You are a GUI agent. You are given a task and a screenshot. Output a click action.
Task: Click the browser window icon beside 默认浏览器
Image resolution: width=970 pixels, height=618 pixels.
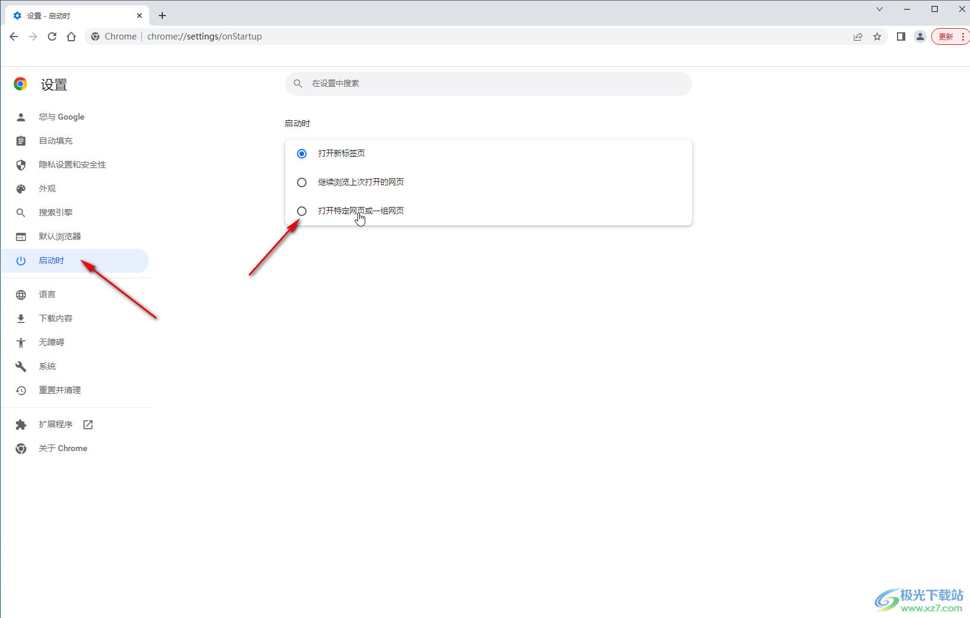click(x=21, y=237)
